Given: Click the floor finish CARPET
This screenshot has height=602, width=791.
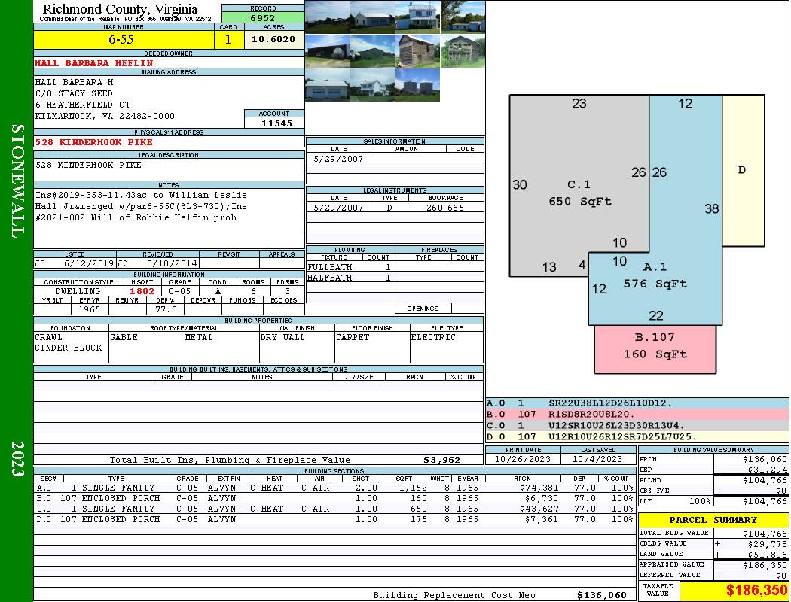Looking at the screenshot, I should click(x=353, y=337).
